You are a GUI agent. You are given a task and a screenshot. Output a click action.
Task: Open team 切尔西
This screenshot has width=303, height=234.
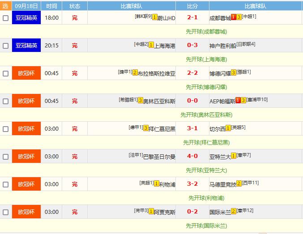(x=218, y=129)
